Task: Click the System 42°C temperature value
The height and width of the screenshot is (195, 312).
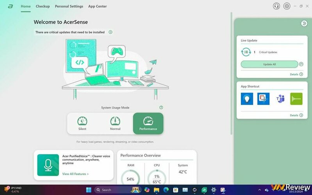Action: click(183, 172)
